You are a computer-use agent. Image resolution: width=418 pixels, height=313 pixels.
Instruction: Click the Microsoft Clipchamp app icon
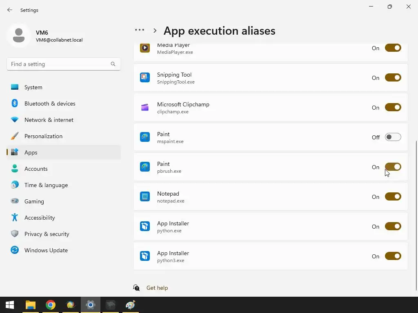coord(145,107)
